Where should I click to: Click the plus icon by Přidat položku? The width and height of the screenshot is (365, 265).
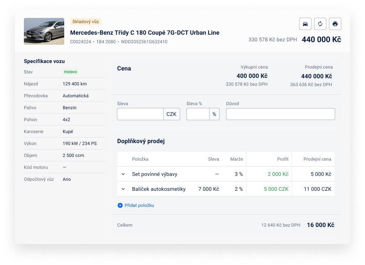coord(120,205)
